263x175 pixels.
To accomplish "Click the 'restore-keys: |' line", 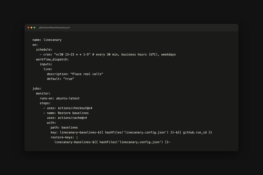I will 64,137.
